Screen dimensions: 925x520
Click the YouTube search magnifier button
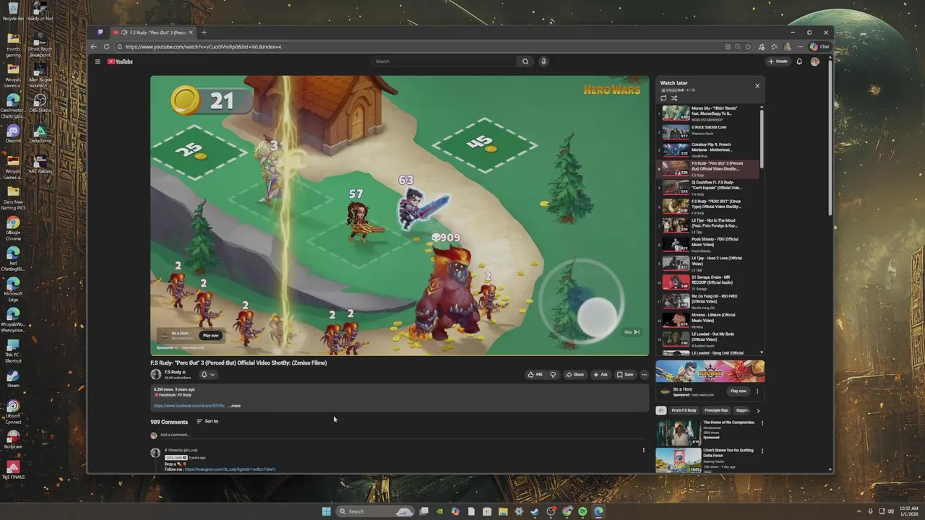525,61
